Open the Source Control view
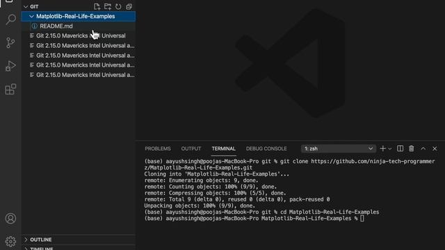The width and height of the screenshot is (445, 250). [11, 43]
